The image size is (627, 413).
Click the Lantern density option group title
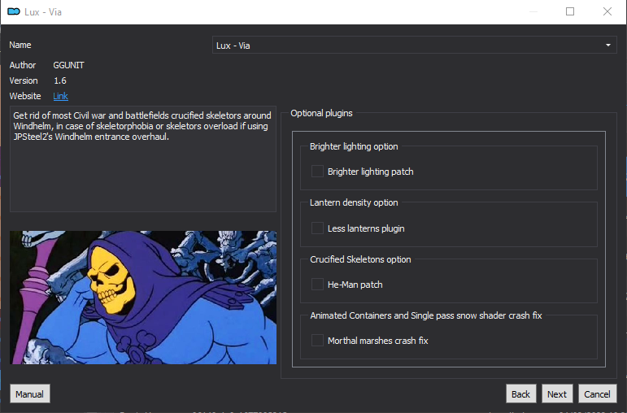[x=354, y=202]
